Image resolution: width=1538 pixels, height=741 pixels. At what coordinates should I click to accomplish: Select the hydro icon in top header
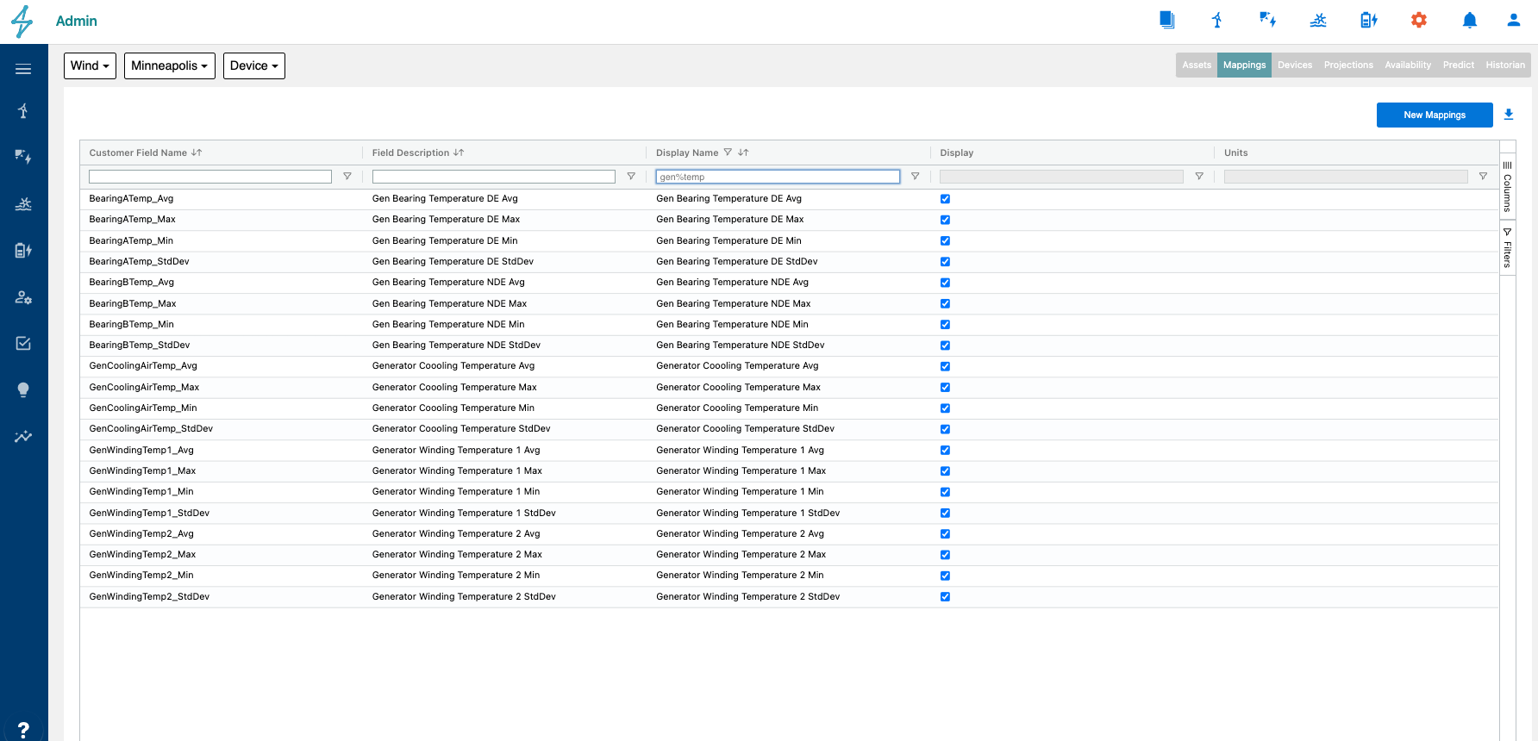coord(1318,20)
